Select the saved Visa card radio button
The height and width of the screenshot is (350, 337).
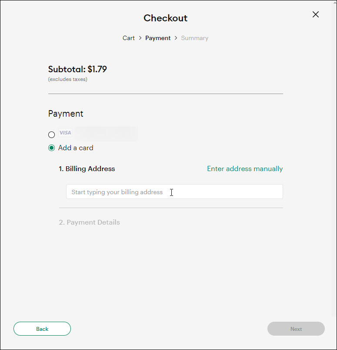(x=51, y=135)
